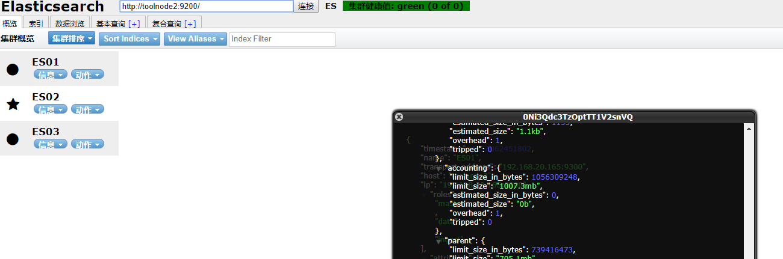Open the ES03 信息 dropdown
The width and height of the screenshot is (783, 259).
(x=50, y=144)
